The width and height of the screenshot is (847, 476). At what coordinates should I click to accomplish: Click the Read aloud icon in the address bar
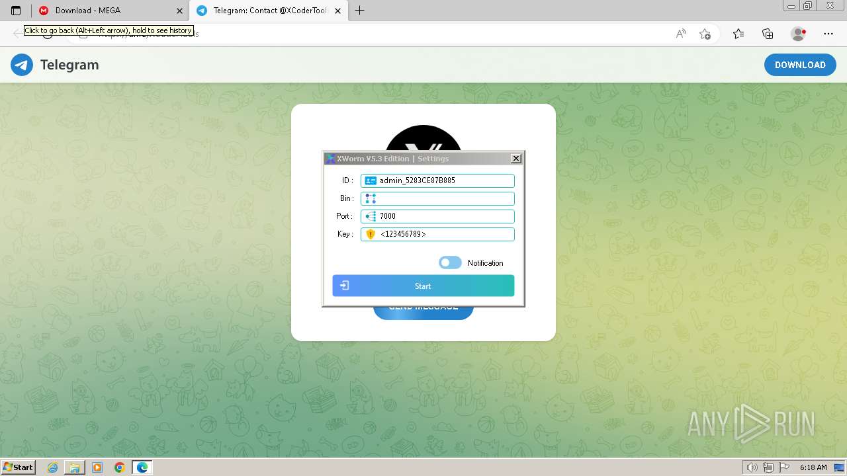coord(680,34)
